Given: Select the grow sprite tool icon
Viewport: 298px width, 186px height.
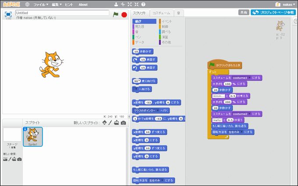Looking at the screenshot, I should point(130,4).
